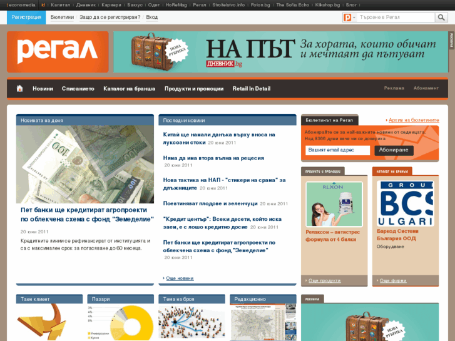Click the Още новини link
Screen dimensions: 455x341
coord(180,278)
